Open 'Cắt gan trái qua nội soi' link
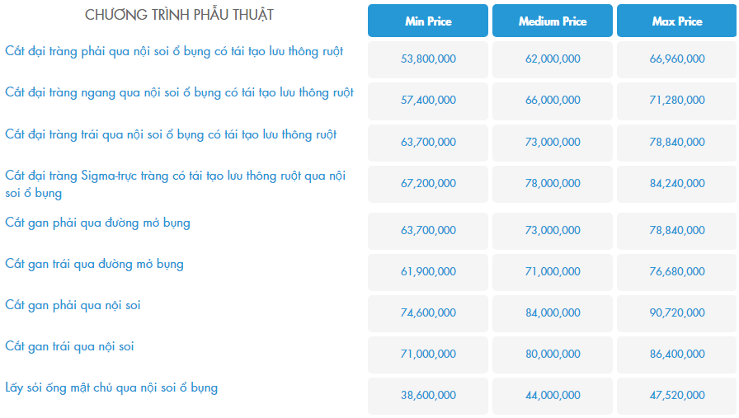 [x=69, y=346]
